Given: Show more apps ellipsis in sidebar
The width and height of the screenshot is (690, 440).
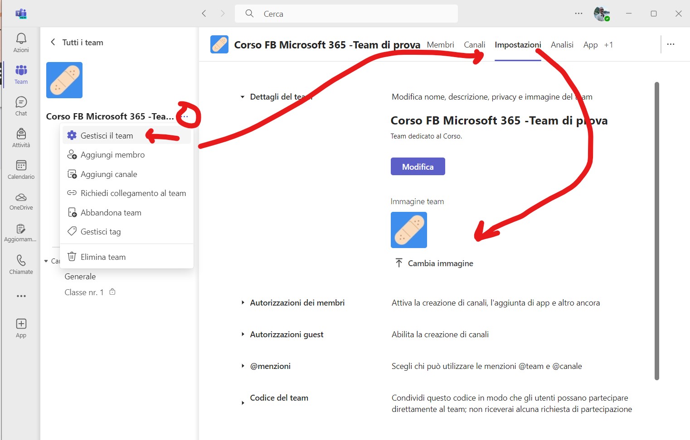Looking at the screenshot, I should point(21,296).
